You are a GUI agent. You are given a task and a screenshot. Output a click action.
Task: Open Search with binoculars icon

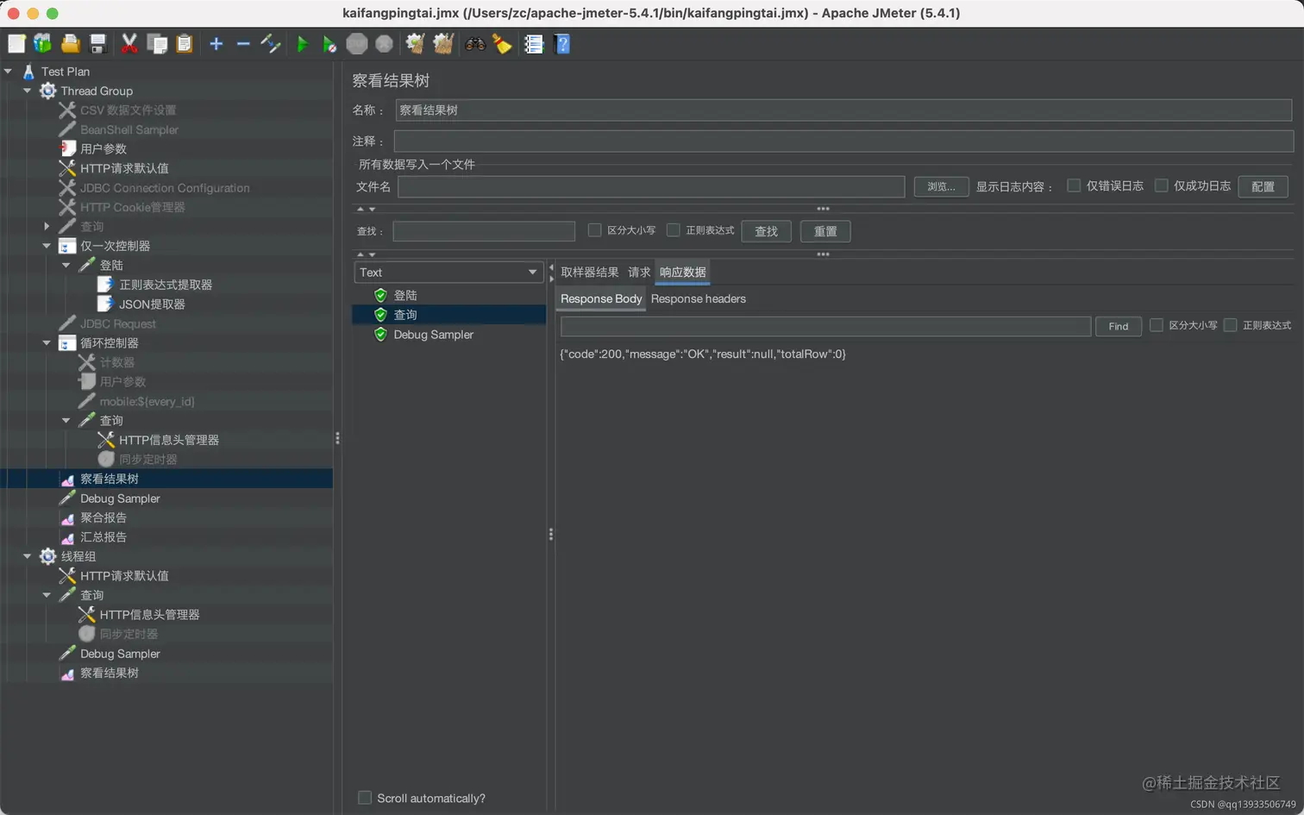[x=475, y=44]
